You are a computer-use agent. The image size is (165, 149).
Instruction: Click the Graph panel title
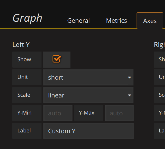point(27,18)
